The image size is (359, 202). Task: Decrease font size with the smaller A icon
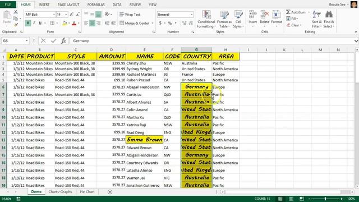point(77,15)
